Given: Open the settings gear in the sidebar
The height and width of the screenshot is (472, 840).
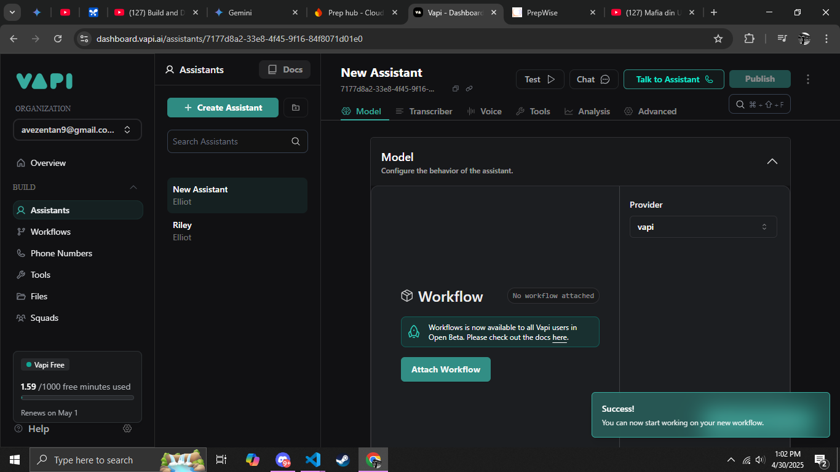Looking at the screenshot, I should point(127,428).
